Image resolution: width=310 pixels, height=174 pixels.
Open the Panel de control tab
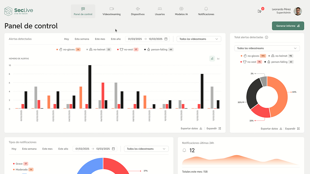click(83, 11)
